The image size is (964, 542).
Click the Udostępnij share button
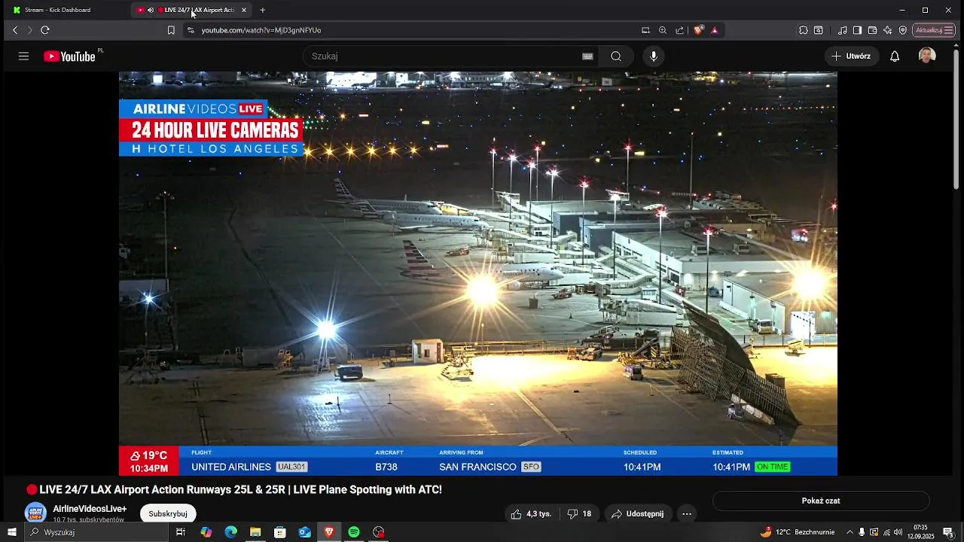point(637,514)
